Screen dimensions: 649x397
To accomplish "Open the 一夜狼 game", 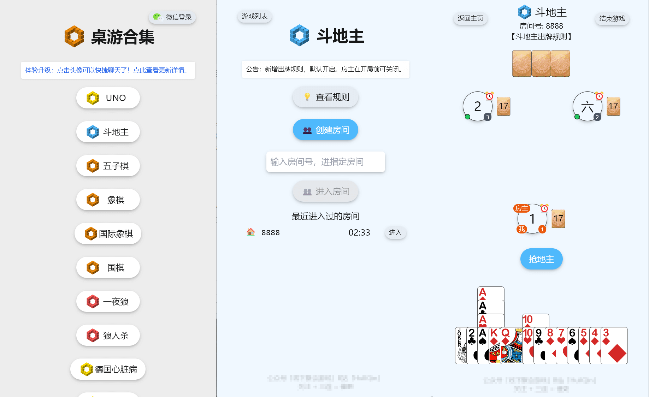I will [x=108, y=301].
